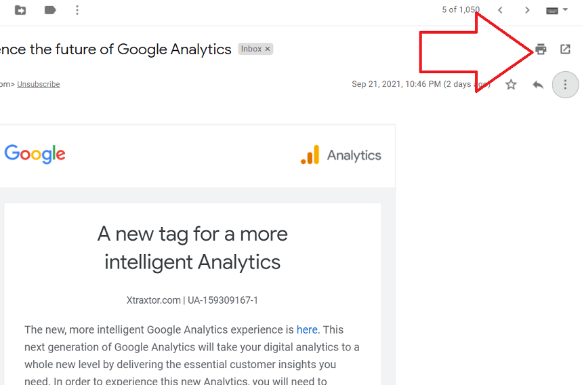Reply using the arrow icon

538,85
